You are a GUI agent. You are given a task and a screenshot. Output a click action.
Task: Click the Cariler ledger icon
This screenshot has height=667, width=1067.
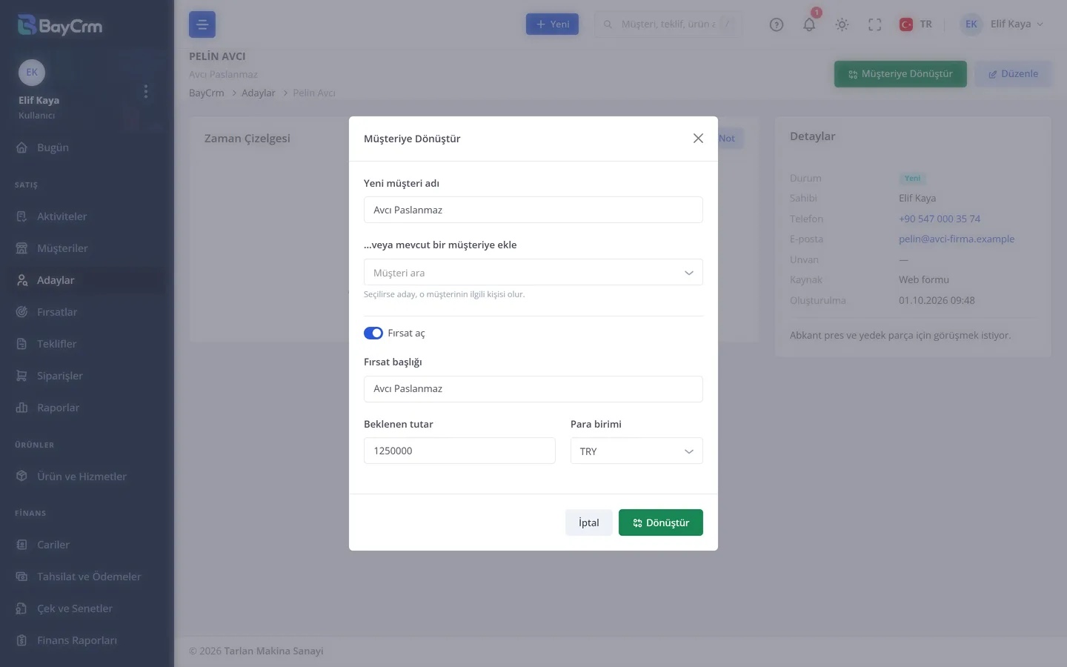(x=22, y=545)
